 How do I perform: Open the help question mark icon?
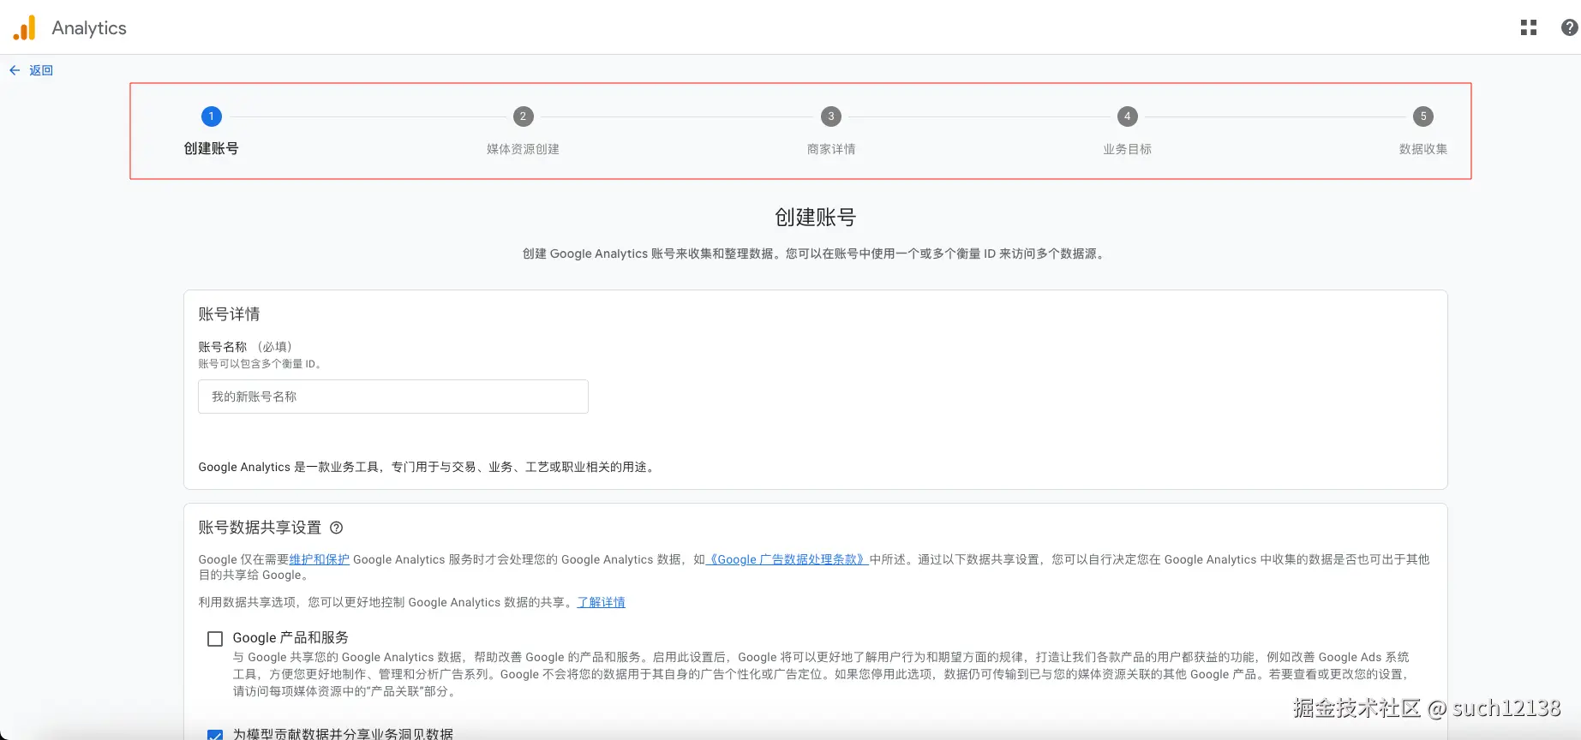1569,27
